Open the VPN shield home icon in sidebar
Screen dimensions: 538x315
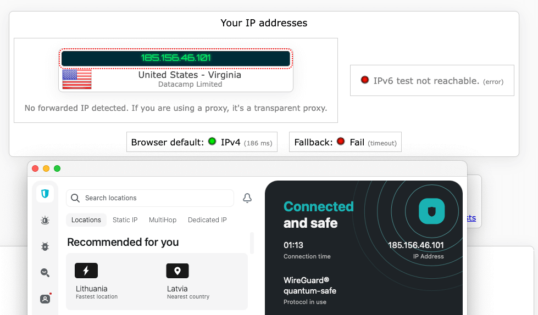(45, 194)
